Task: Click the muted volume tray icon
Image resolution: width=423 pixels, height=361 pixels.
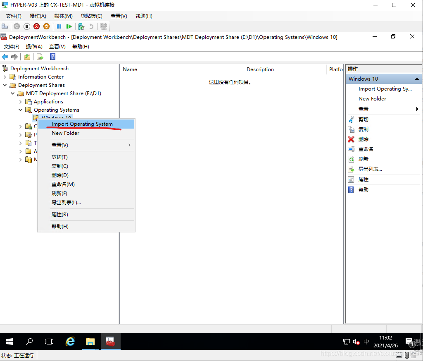Action: (x=356, y=342)
